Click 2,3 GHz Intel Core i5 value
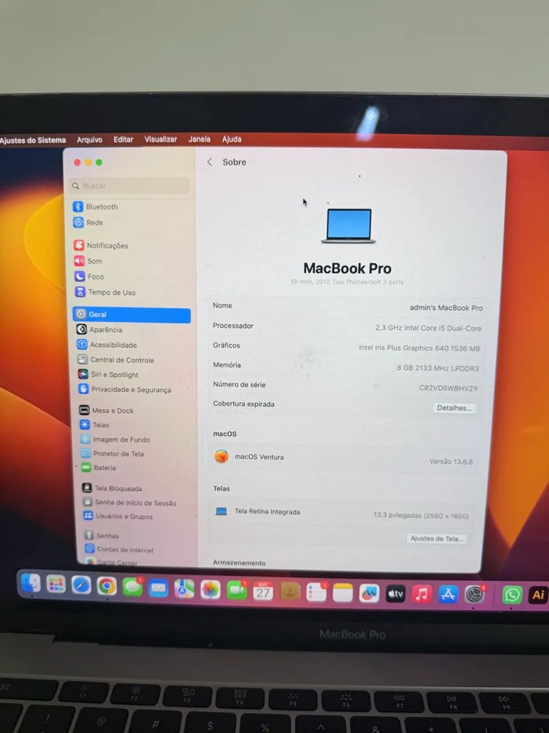 (x=428, y=328)
